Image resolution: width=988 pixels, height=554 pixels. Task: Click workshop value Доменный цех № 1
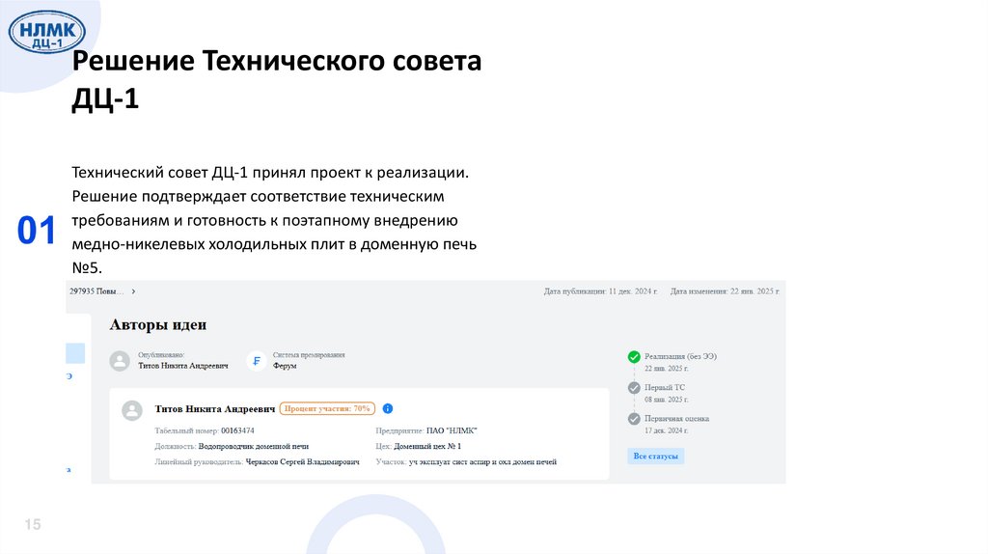click(427, 446)
